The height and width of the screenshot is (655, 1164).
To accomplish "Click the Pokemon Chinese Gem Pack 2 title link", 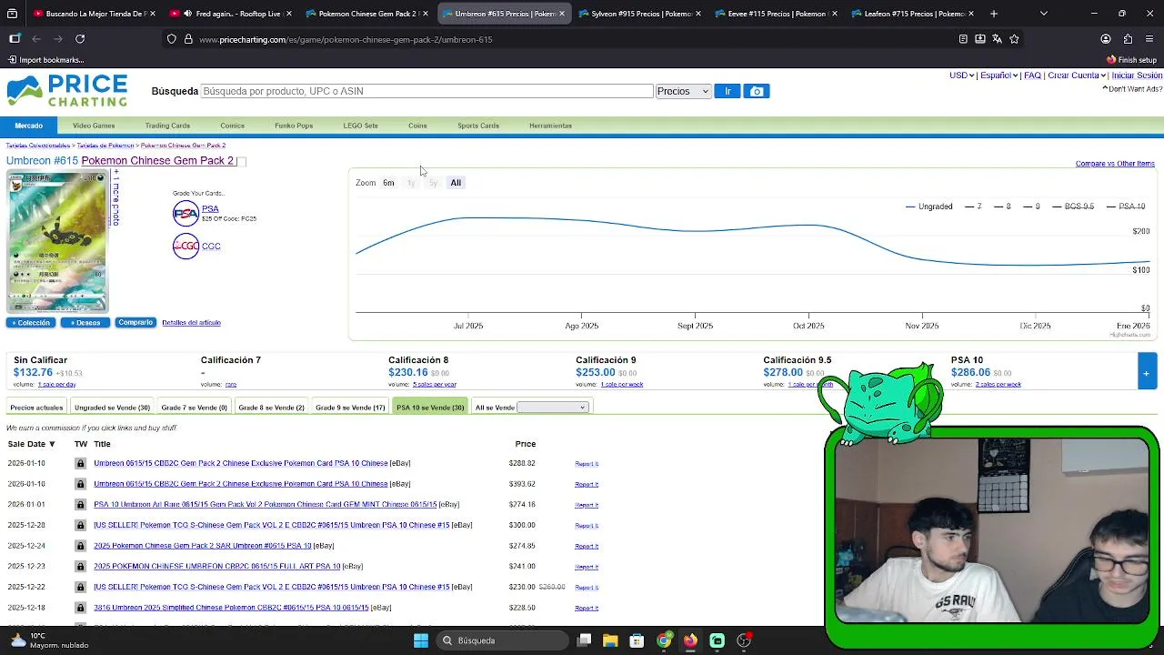I will 157,161.
